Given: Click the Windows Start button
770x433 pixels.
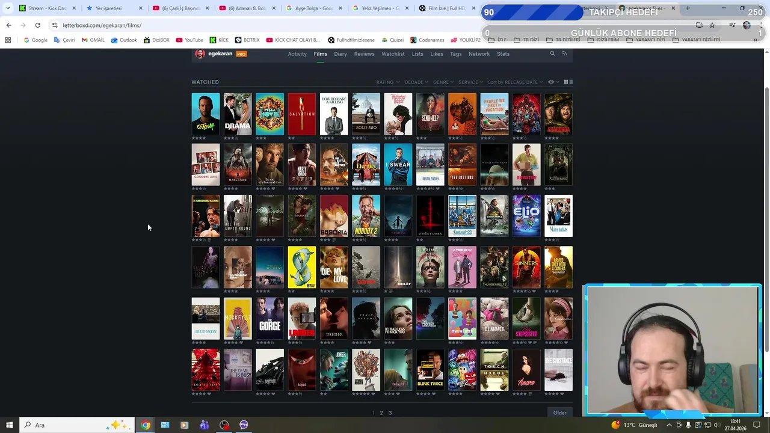Looking at the screenshot, I should (9, 425).
